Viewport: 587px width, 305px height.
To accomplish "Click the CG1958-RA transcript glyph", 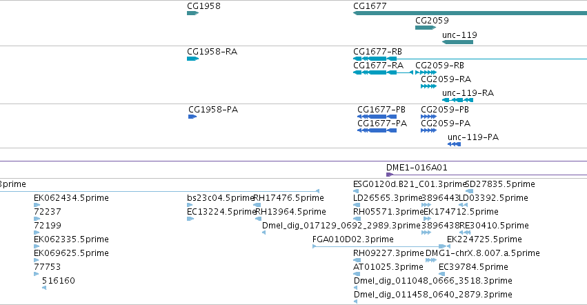I will coord(192,59).
